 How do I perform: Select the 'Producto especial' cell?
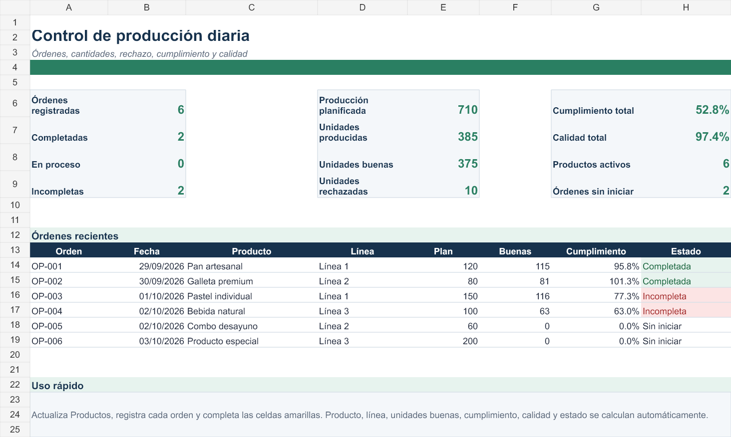(252, 340)
